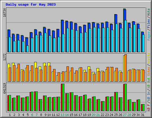Click the "Hits" legend label
This screenshot has width=152, height=118.
click(149, 12)
